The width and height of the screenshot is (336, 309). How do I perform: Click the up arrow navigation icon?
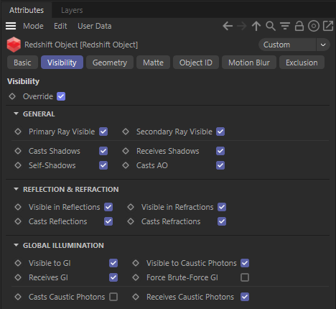256,26
